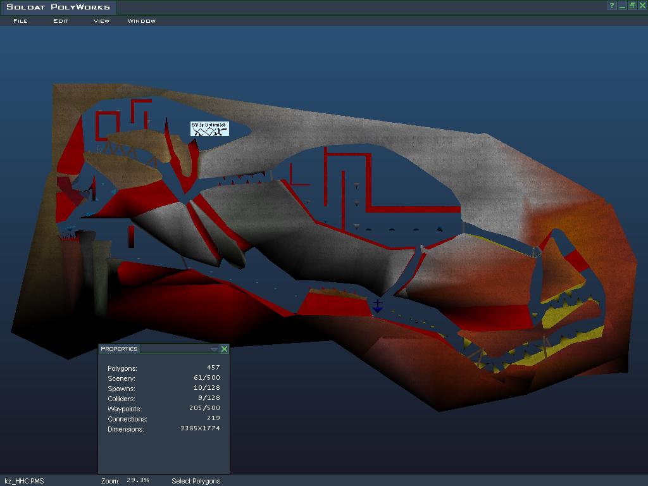This screenshot has height=486, width=648.
Task: Click the Properties panel title tab
Action: click(119, 349)
